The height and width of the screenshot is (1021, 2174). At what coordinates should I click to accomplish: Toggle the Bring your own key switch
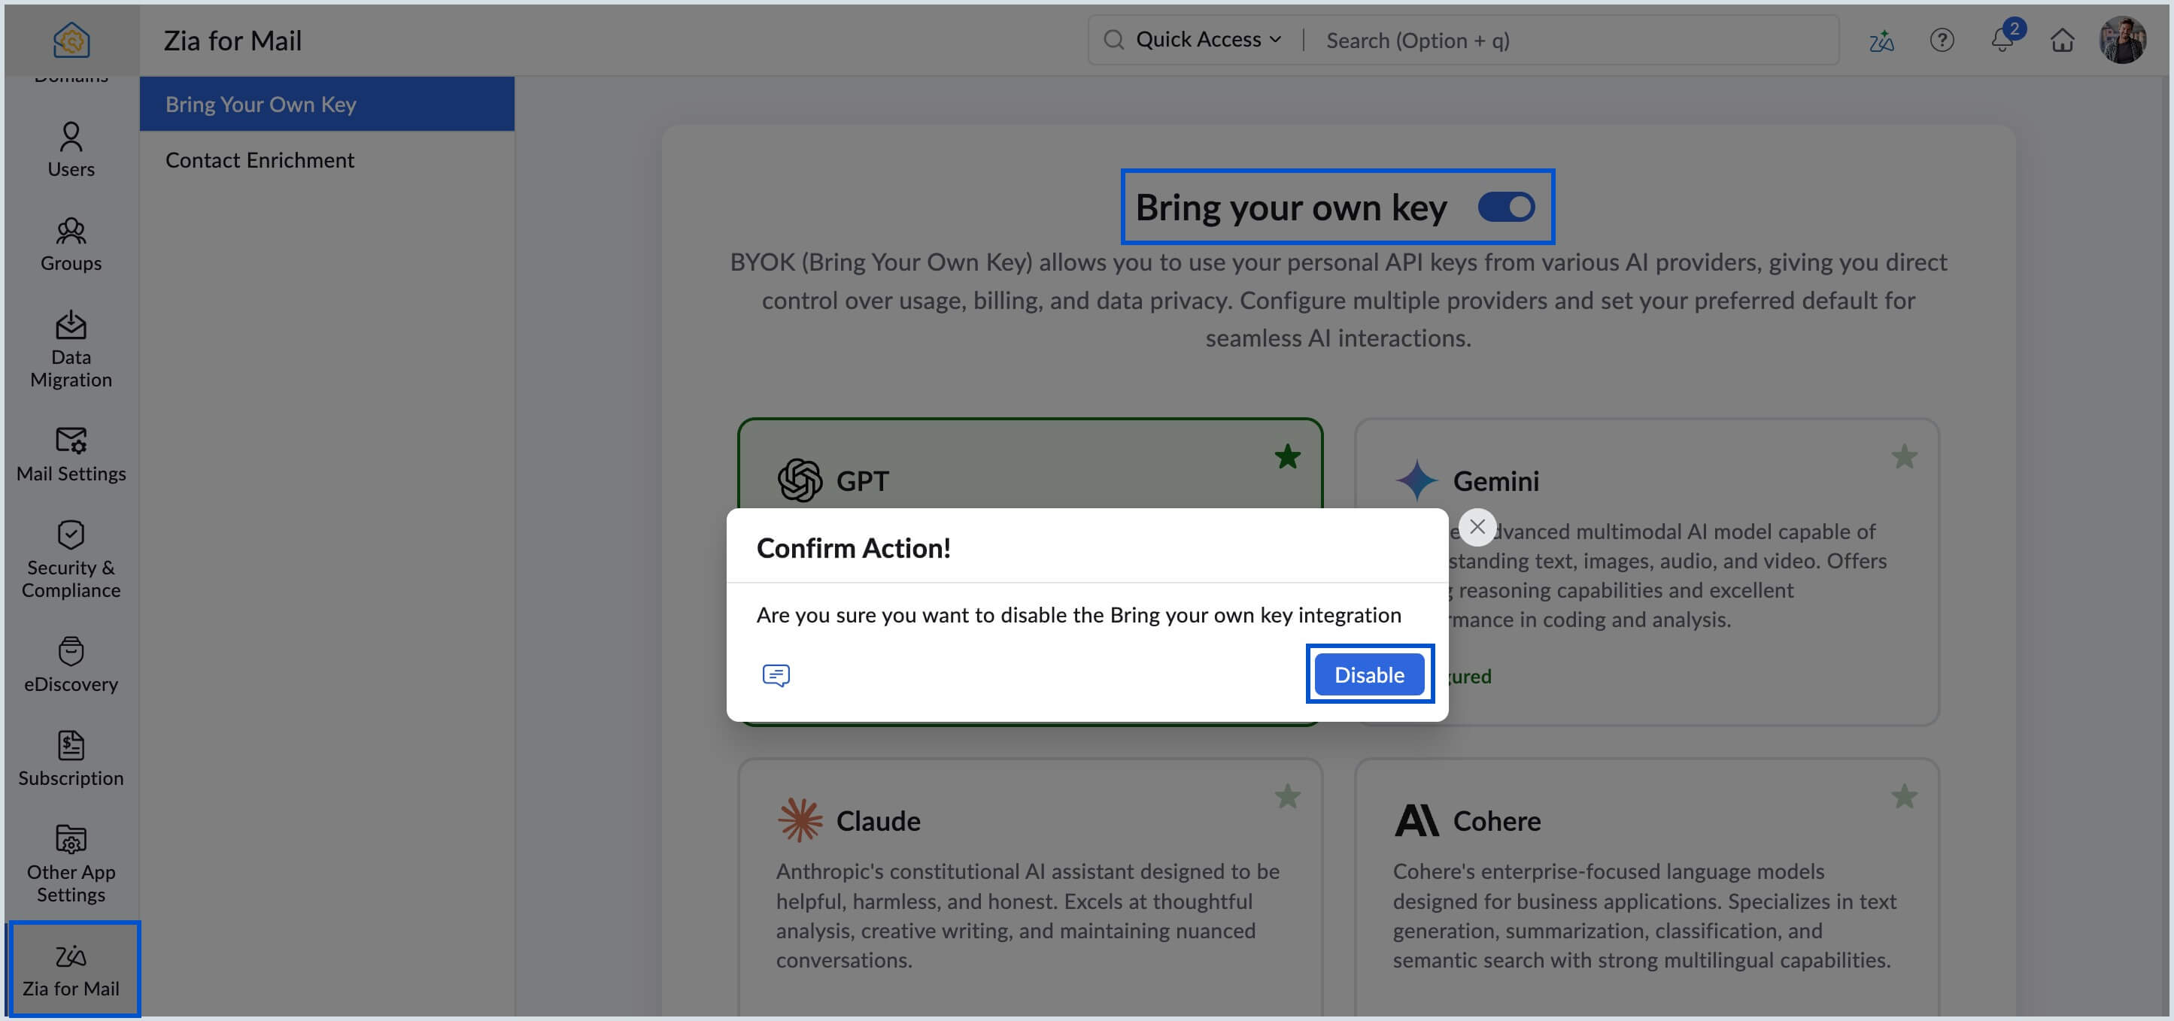(1505, 207)
